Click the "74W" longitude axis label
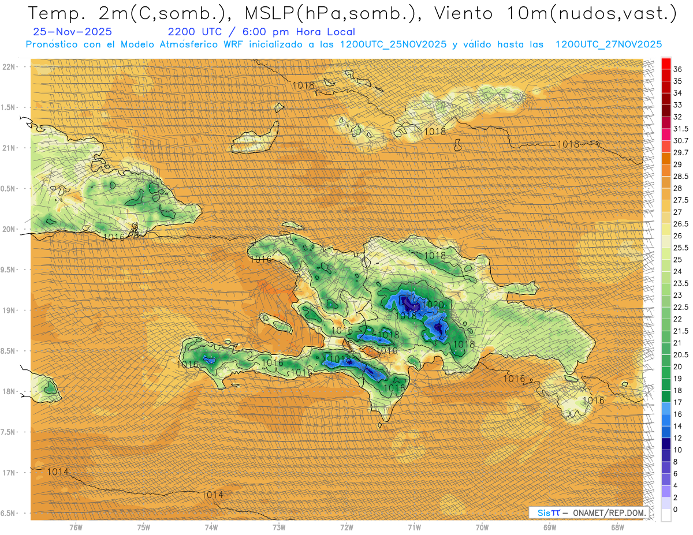 [211, 527]
